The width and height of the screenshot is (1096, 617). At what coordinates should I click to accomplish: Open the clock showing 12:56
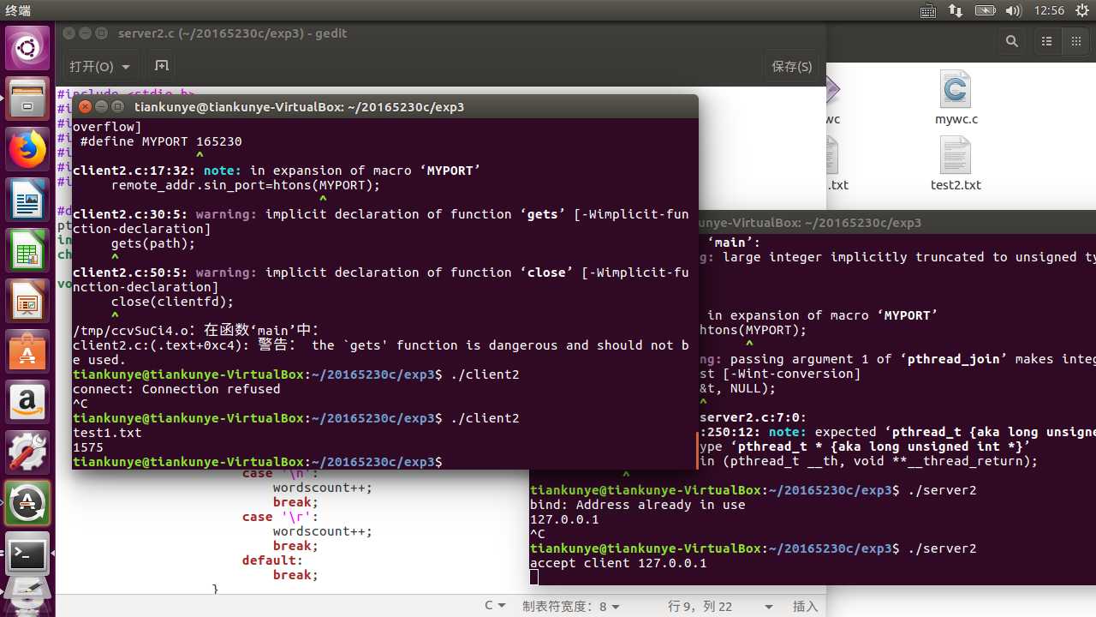point(1049,11)
